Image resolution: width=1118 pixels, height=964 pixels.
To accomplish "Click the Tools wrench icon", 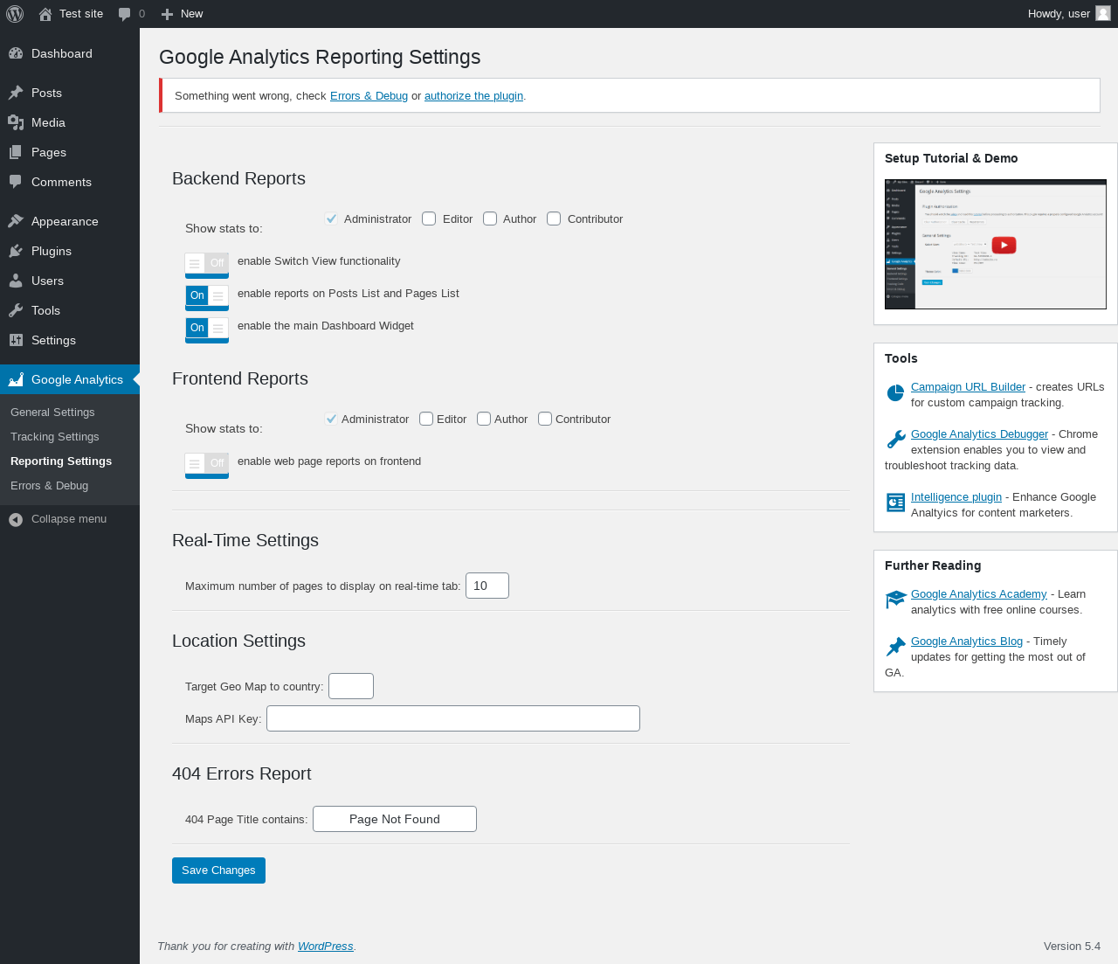I will 16,310.
